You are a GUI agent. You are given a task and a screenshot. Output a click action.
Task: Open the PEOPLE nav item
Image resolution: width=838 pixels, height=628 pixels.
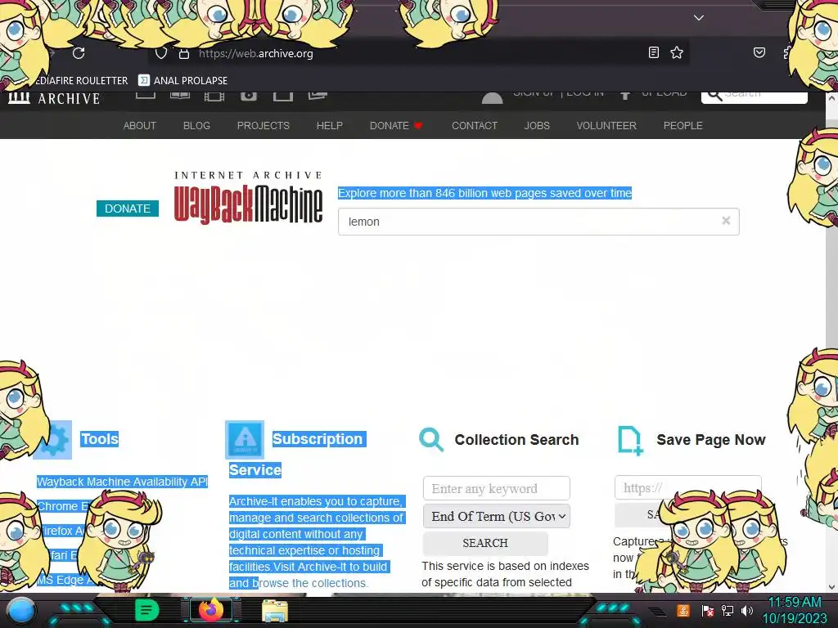coord(683,125)
